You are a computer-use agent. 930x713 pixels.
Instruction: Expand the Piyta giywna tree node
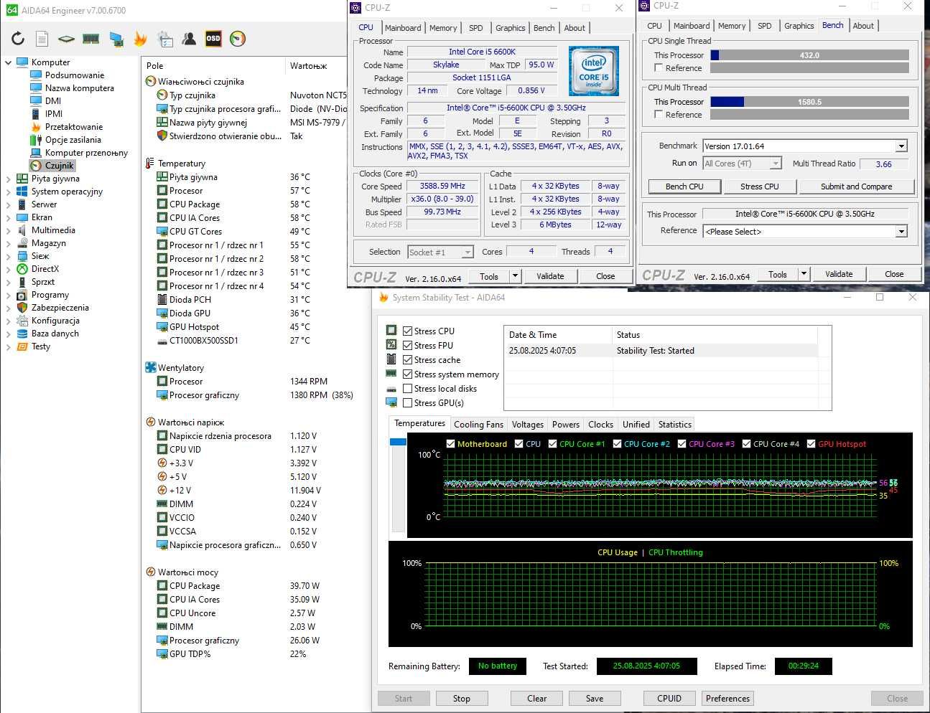point(9,179)
